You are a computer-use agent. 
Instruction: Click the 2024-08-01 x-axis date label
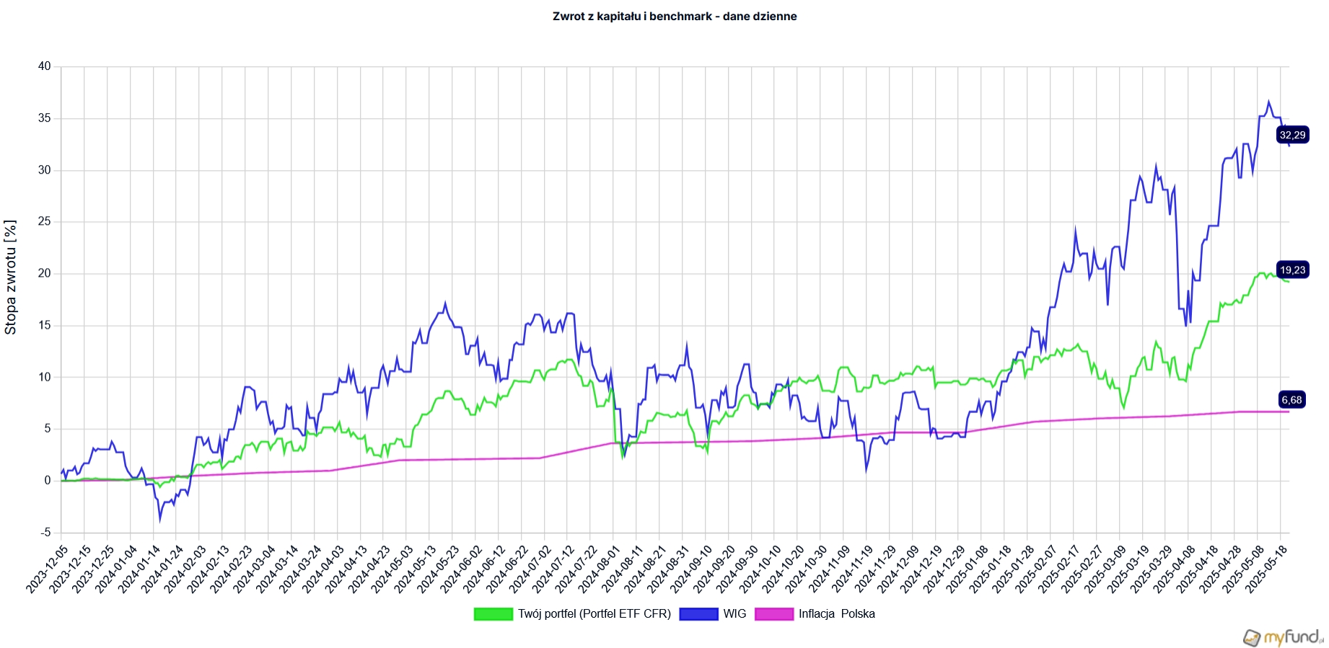tap(600, 569)
